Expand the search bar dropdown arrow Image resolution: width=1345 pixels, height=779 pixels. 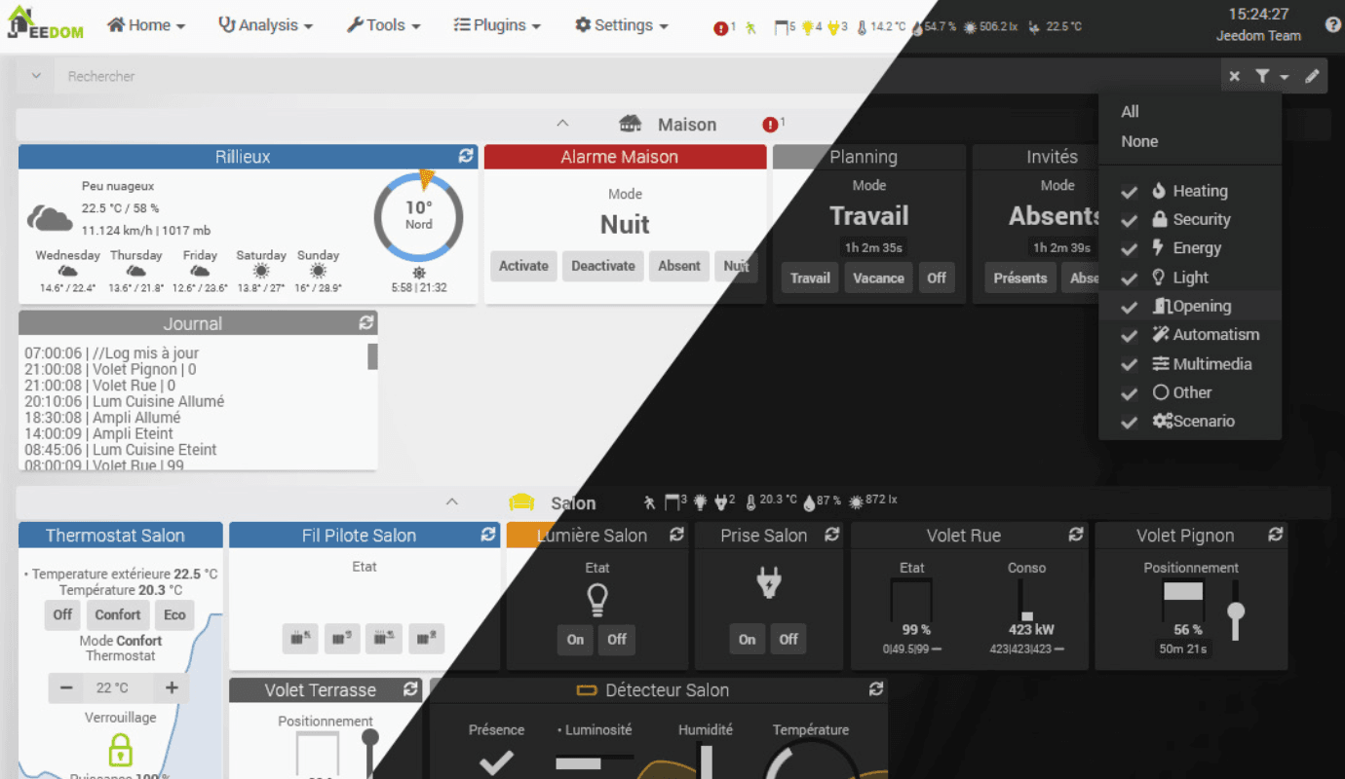coord(36,76)
